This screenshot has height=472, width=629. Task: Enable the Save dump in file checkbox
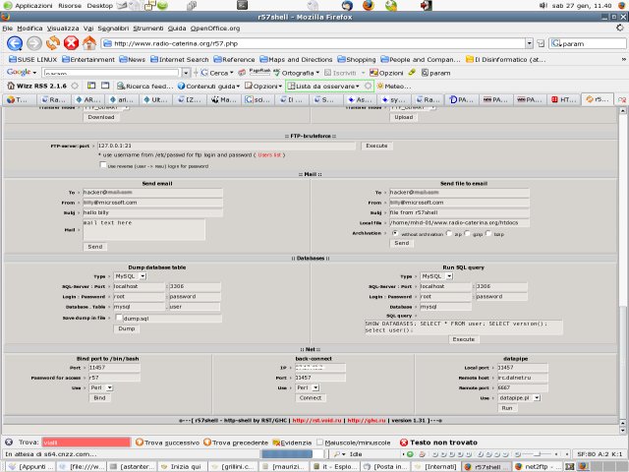(118, 319)
